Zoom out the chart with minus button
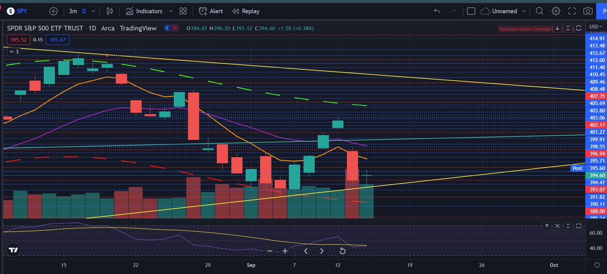607x274 pixels. pyautogui.click(x=270, y=251)
